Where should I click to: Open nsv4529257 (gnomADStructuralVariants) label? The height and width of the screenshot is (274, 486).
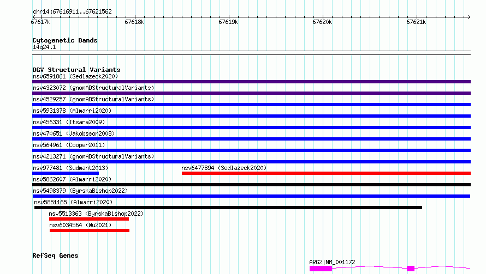coord(93,99)
